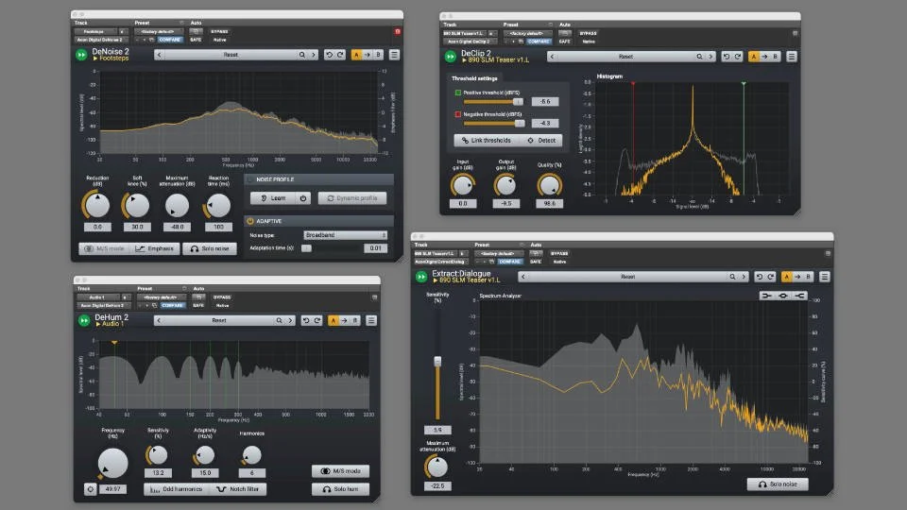Toggle Link thresholds in DeClip 2
907x510 pixels.
[x=487, y=141]
